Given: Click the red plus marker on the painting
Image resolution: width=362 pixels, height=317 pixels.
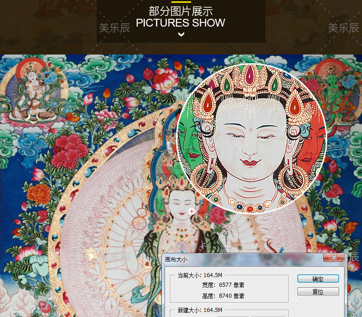Looking at the screenshot, I should (x=192, y=211).
